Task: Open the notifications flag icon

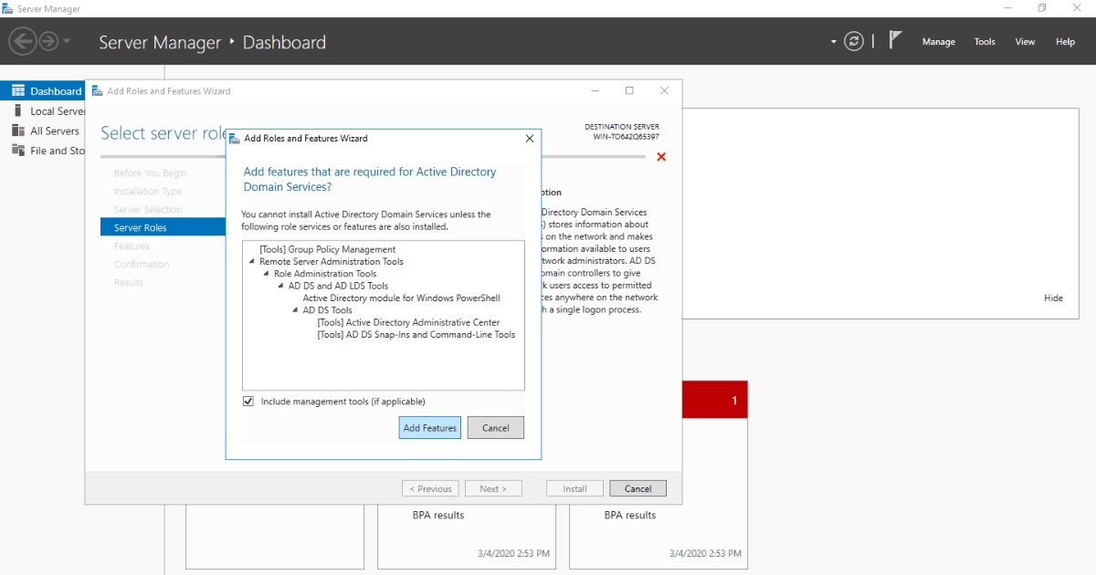Action: point(895,40)
